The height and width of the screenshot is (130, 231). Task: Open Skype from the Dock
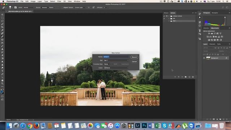pyautogui.click(x=165, y=126)
